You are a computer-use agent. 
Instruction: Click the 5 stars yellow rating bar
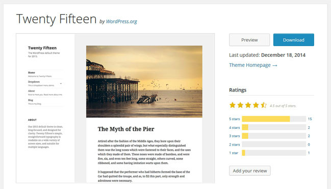[266, 119]
